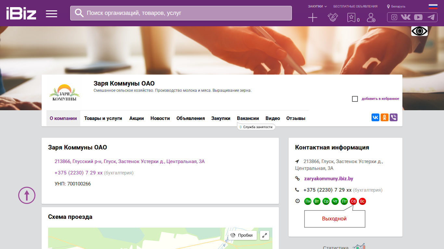Select the Пт day circle

[x=344, y=201]
